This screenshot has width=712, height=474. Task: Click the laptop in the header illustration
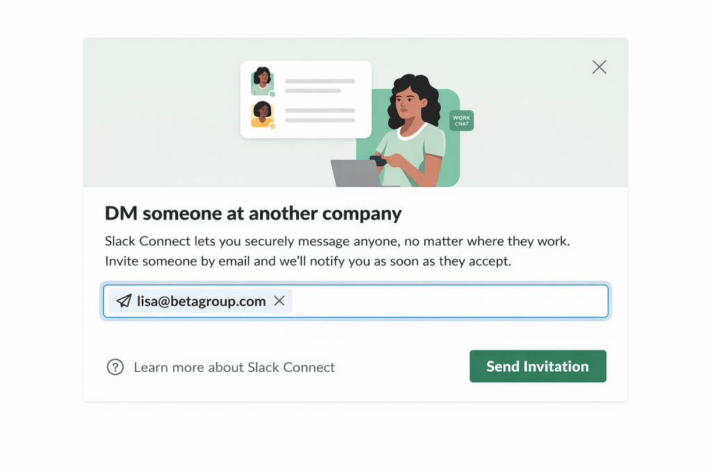pyautogui.click(x=356, y=173)
